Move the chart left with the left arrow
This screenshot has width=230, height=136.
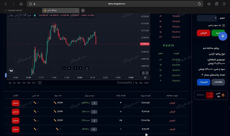(x=75, y=68)
